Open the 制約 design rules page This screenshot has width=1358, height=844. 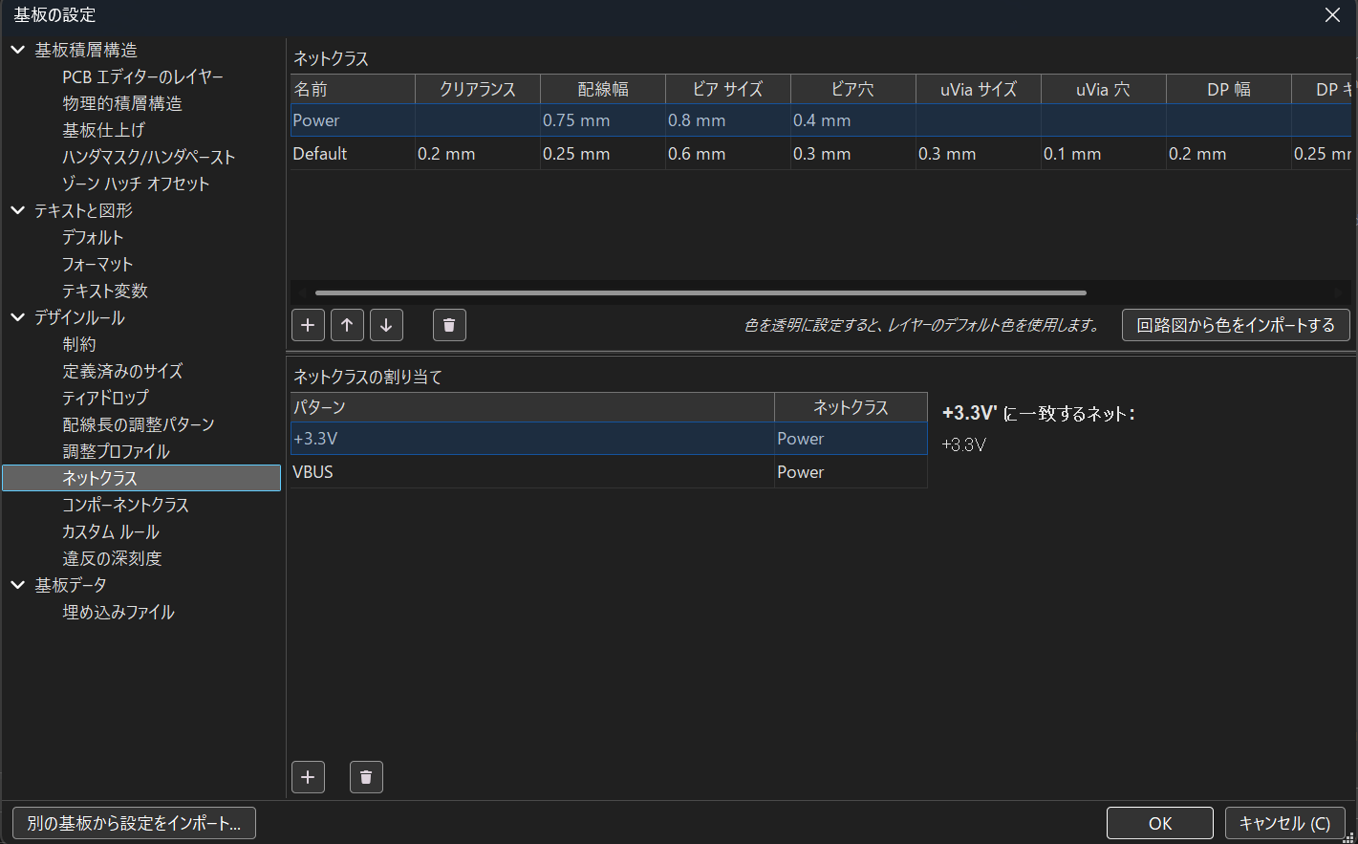[79, 344]
